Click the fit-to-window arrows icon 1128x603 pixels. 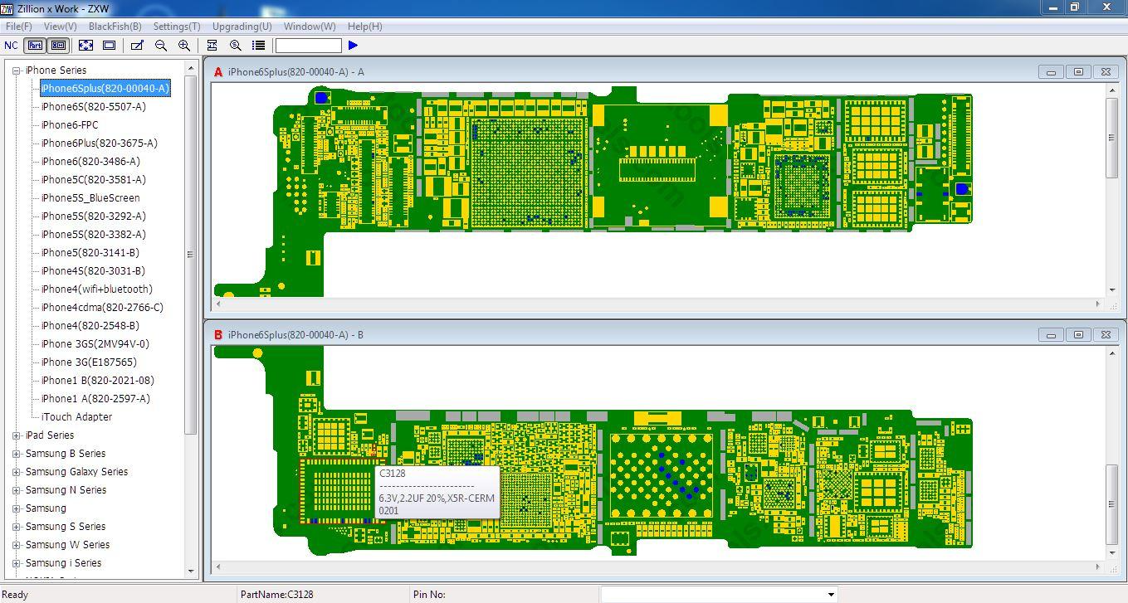pyautogui.click(x=86, y=46)
